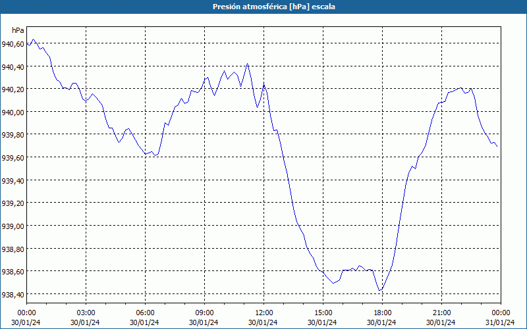The width and height of the screenshot is (527, 329).
Task: Click the pressure minimum point near 18:00
Action: [379, 290]
